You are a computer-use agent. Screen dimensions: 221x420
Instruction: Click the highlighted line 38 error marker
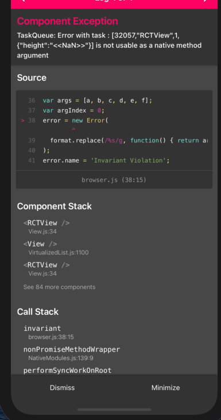coord(23,121)
